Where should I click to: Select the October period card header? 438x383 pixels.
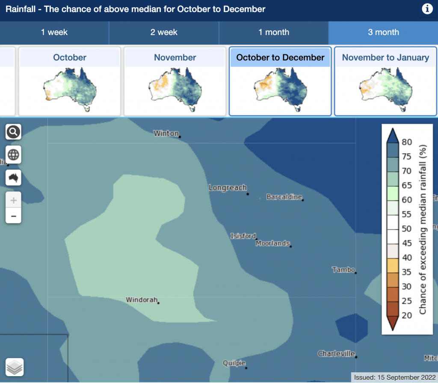pos(69,57)
